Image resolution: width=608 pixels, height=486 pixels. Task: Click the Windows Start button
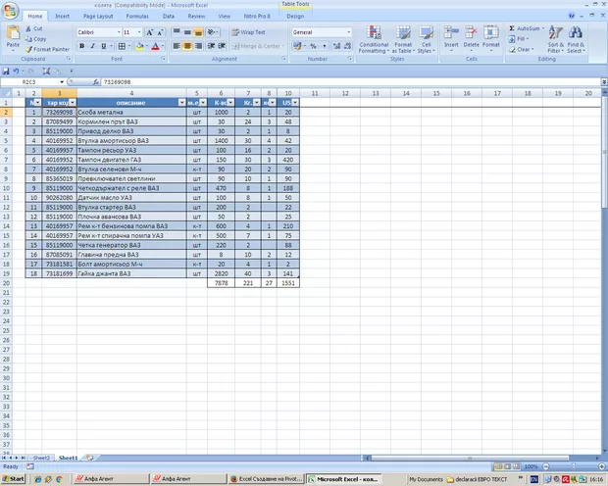click(x=14, y=479)
